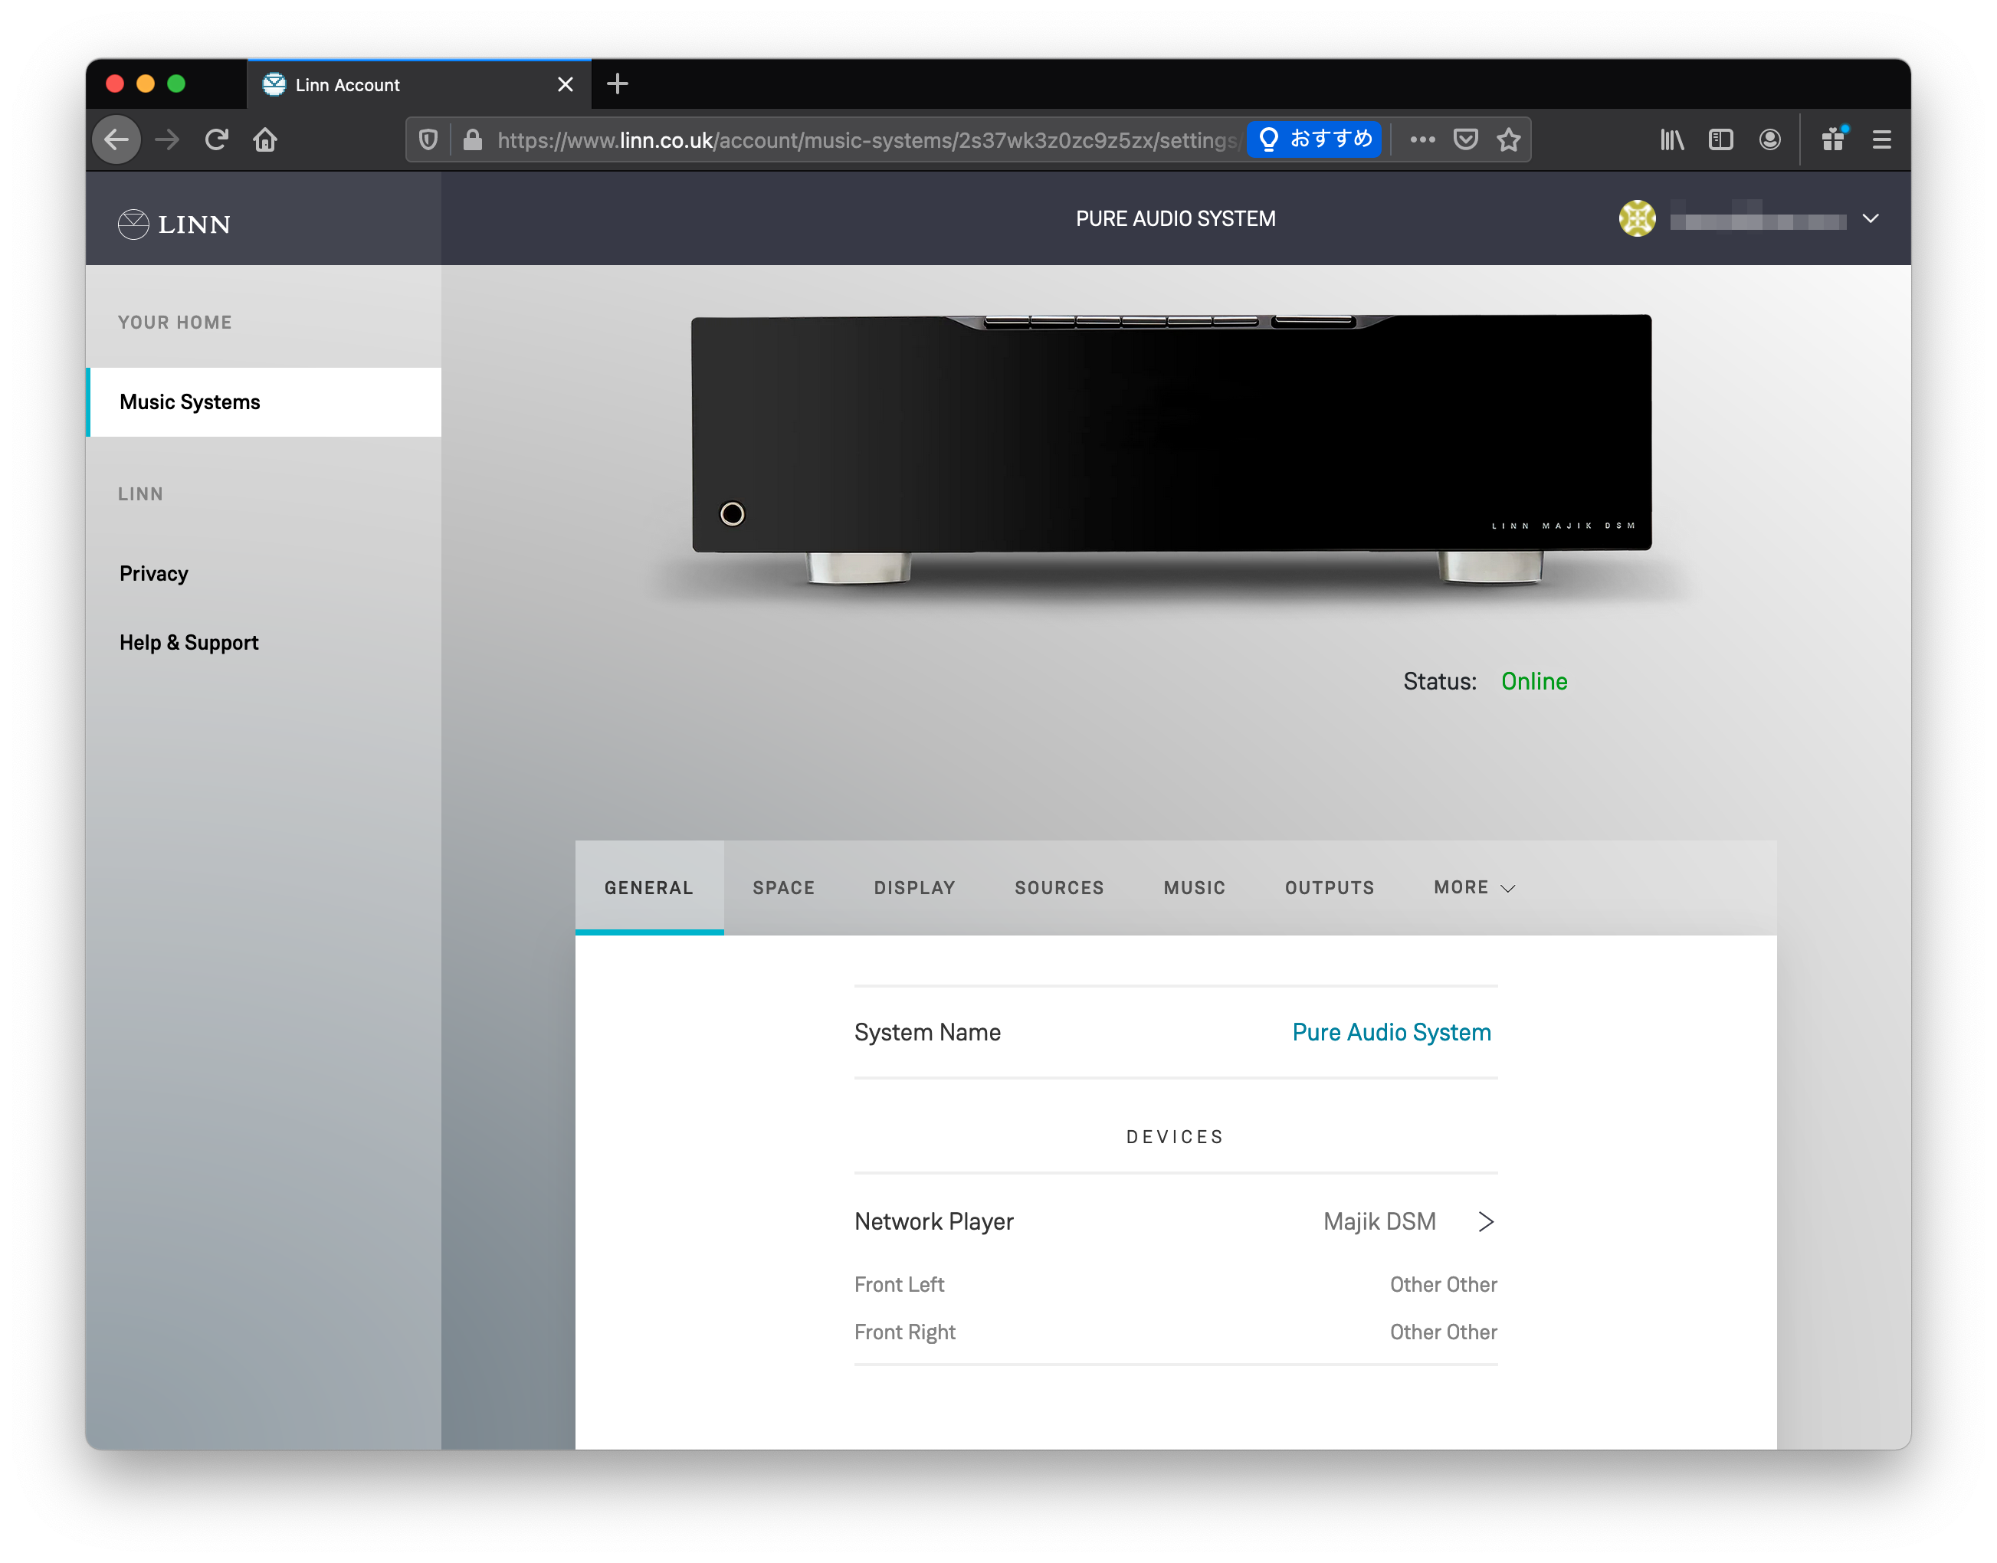Switch to the SOURCES tab
The height and width of the screenshot is (1563, 1997).
(x=1058, y=886)
